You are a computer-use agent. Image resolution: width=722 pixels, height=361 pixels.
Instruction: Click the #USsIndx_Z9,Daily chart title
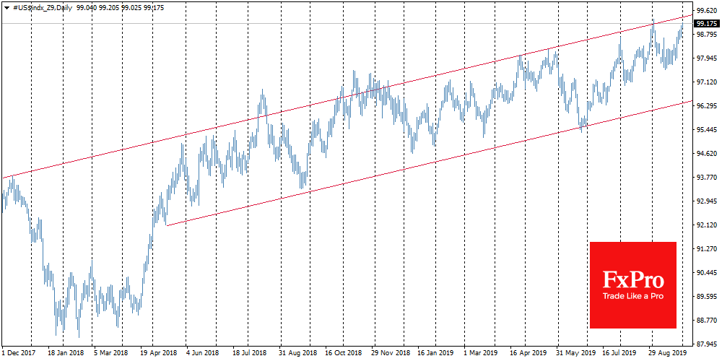[43, 6]
